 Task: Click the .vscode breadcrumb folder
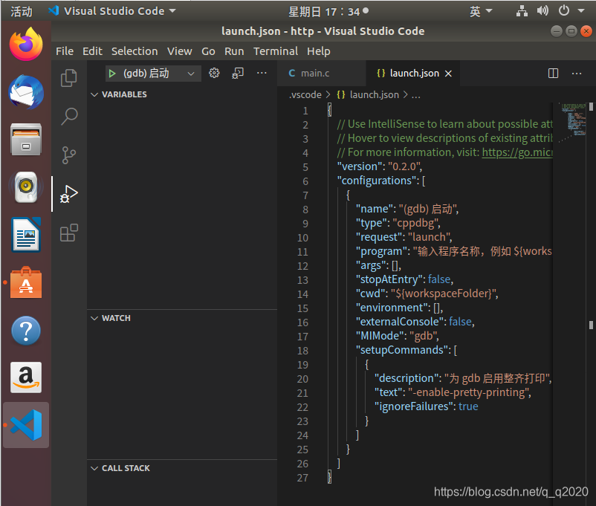305,94
